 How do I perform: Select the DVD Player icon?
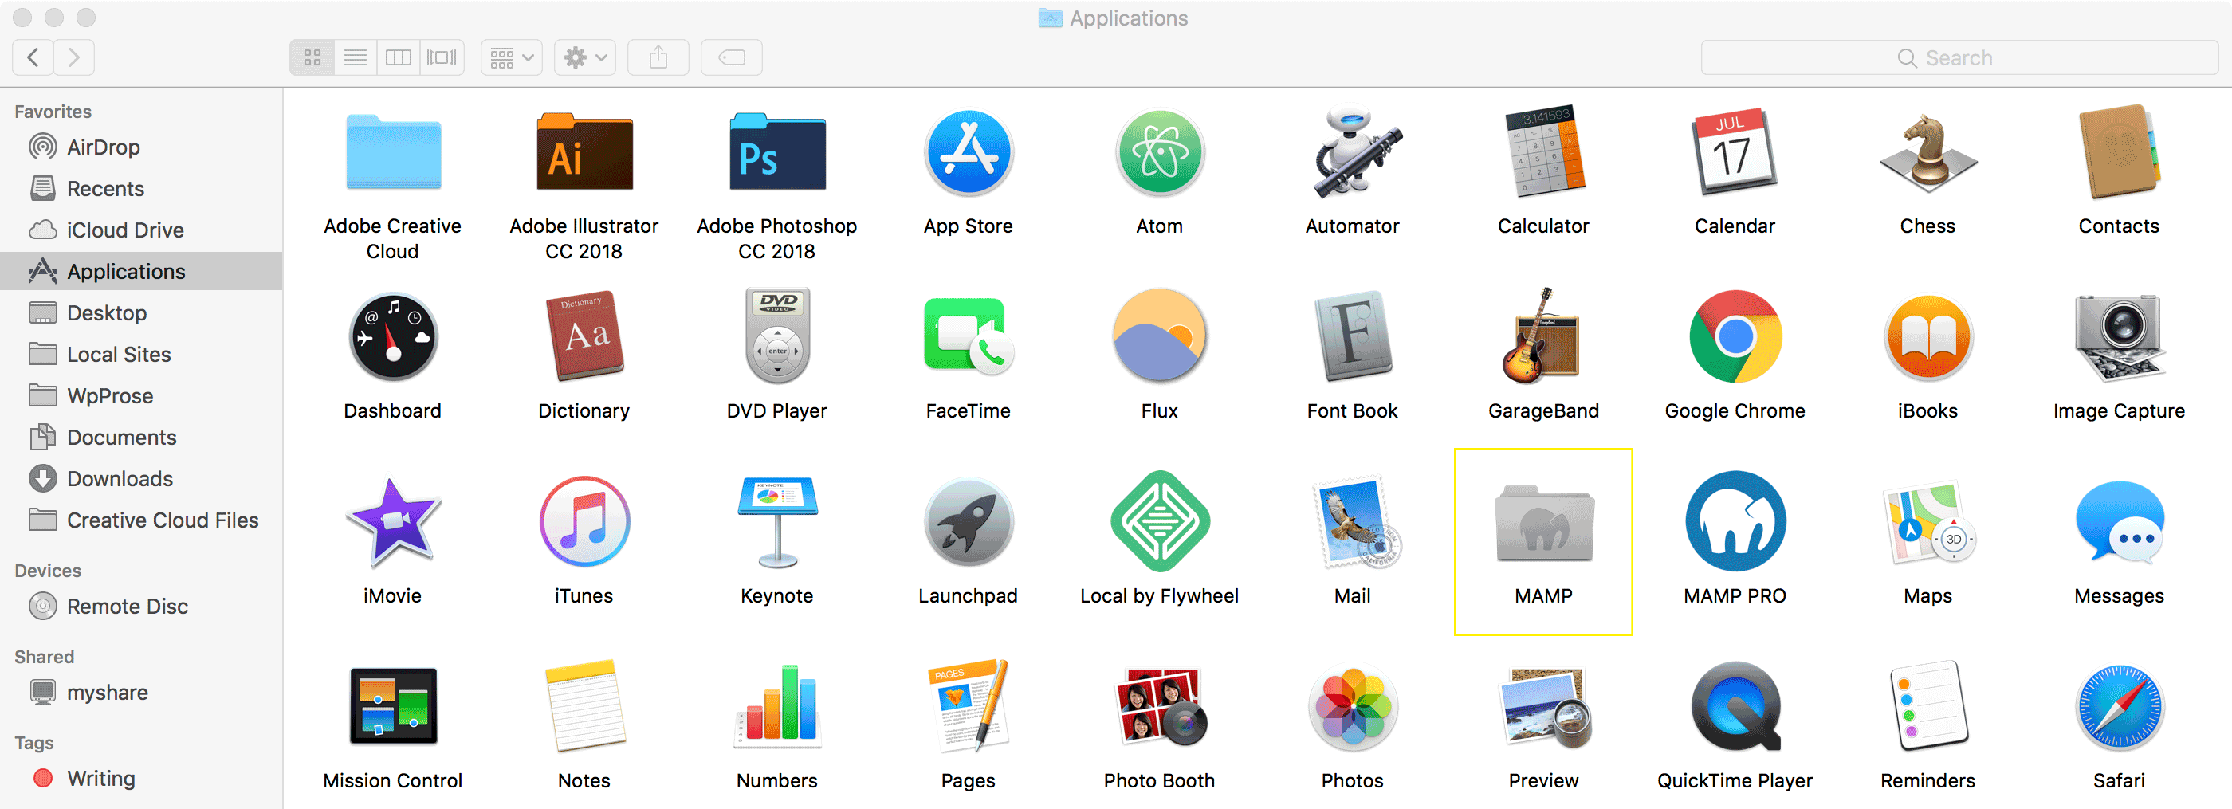[x=777, y=336]
